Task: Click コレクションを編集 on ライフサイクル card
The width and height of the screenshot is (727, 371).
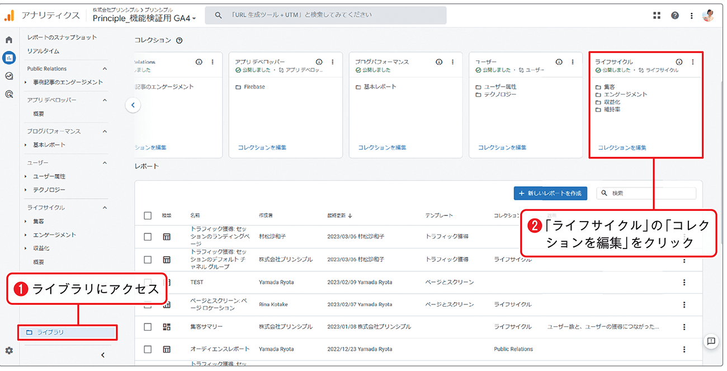Action: click(x=622, y=148)
